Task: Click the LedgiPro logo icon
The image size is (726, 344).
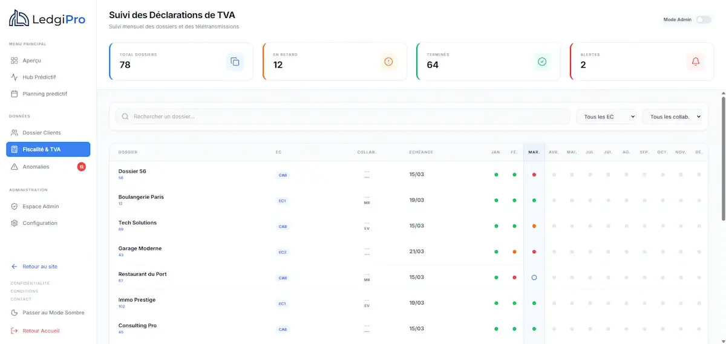Action: click(x=19, y=19)
